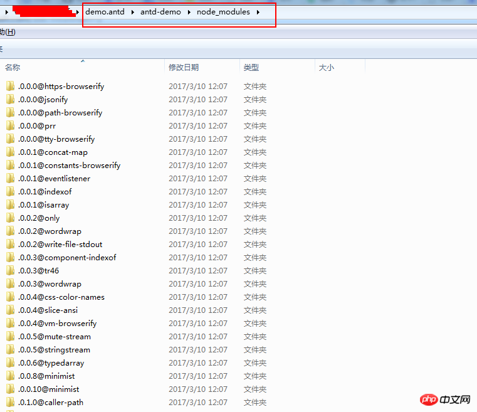The height and width of the screenshot is (412, 477).
Task: Click folder icon of .0.0.3@component-indexof
Action: click(x=10, y=258)
